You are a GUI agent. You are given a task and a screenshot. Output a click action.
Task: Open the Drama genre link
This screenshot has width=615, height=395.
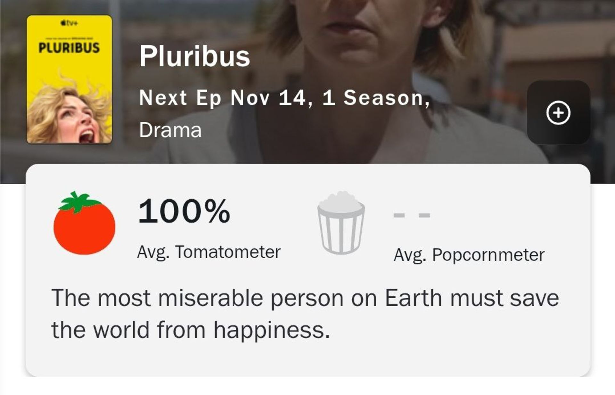[x=170, y=130]
